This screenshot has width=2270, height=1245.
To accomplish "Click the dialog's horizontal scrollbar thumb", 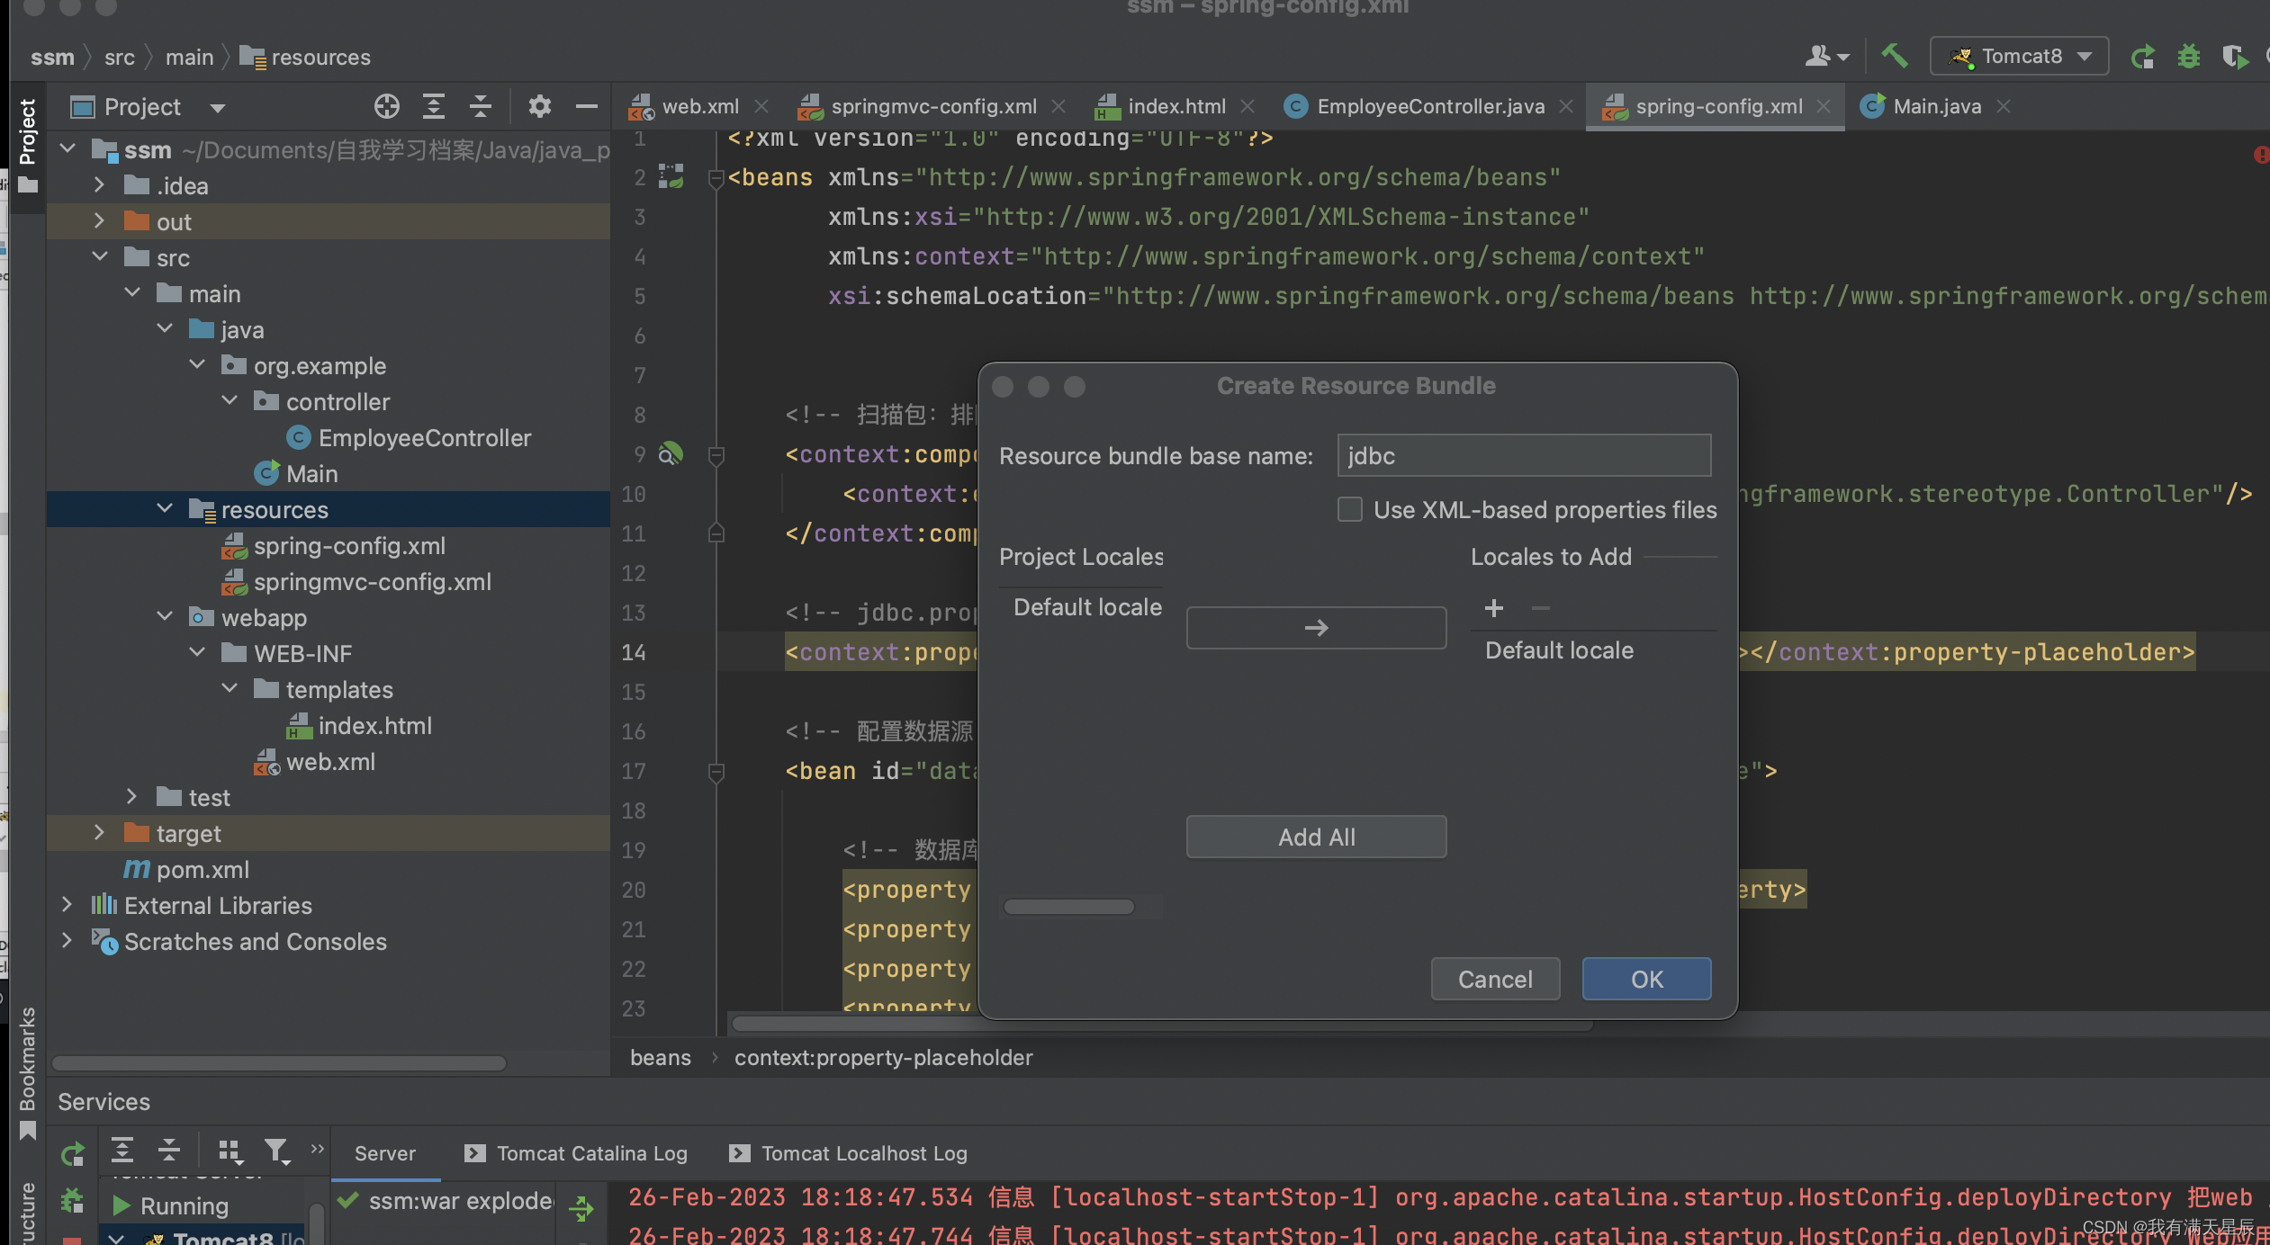I will click(x=1068, y=907).
